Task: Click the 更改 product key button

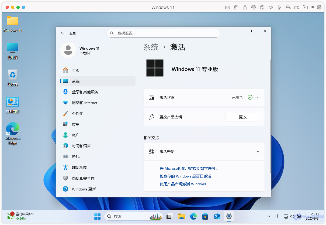Action: 243,117
